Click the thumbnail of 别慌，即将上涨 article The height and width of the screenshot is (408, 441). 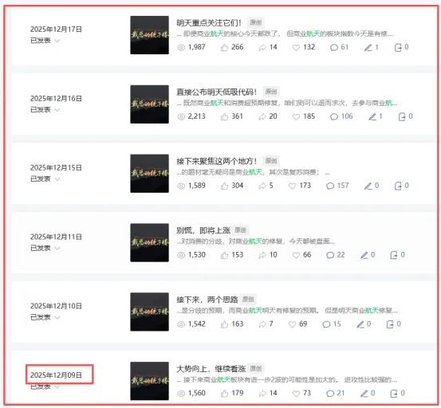pyautogui.click(x=149, y=242)
